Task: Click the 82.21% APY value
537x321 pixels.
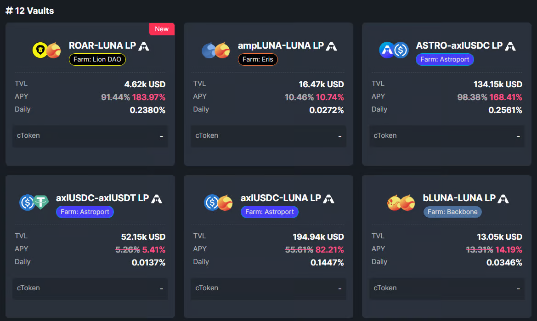Action: pyautogui.click(x=329, y=250)
